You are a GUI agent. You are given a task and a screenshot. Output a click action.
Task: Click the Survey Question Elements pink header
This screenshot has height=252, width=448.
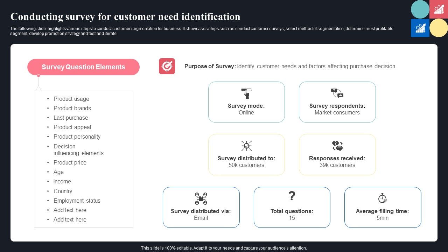83,67
